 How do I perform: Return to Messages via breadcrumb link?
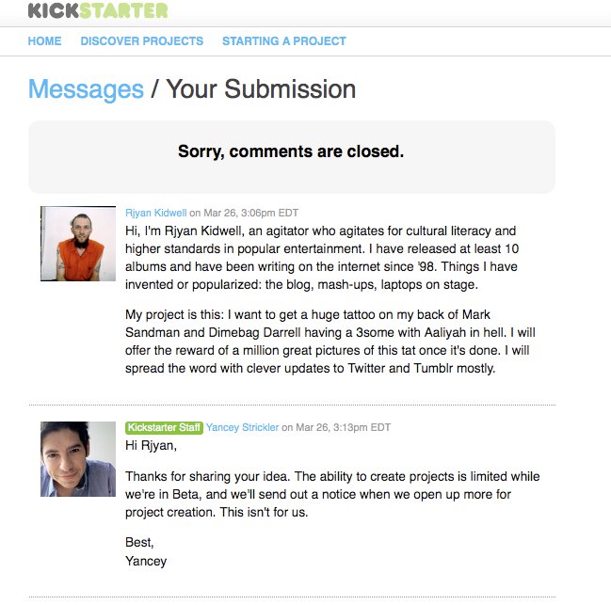(86, 89)
